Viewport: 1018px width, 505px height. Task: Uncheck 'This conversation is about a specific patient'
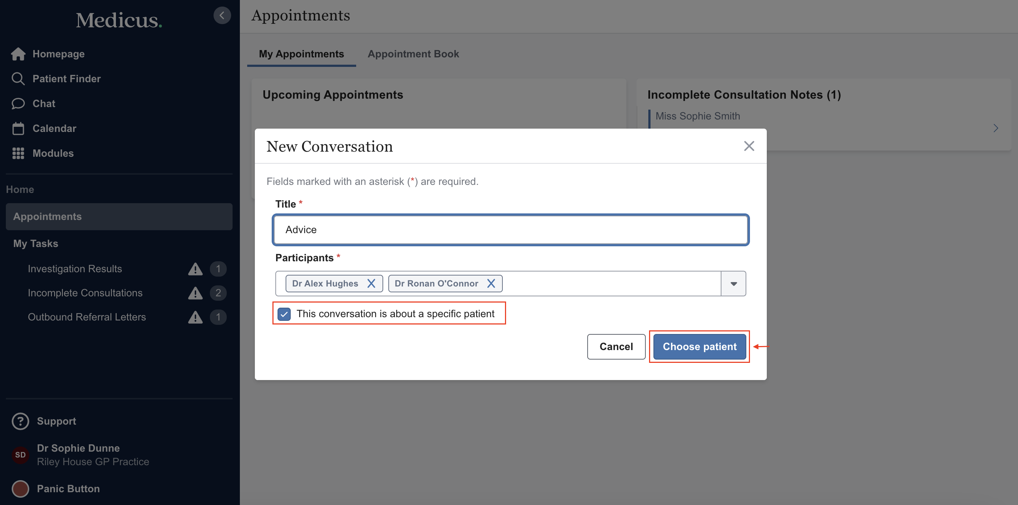[284, 314]
